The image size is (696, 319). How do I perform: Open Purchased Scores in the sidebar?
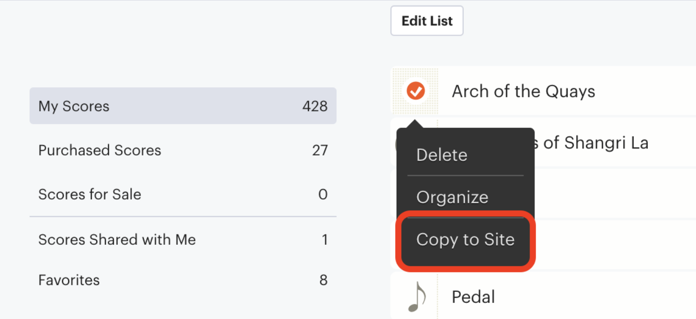coord(183,150)
